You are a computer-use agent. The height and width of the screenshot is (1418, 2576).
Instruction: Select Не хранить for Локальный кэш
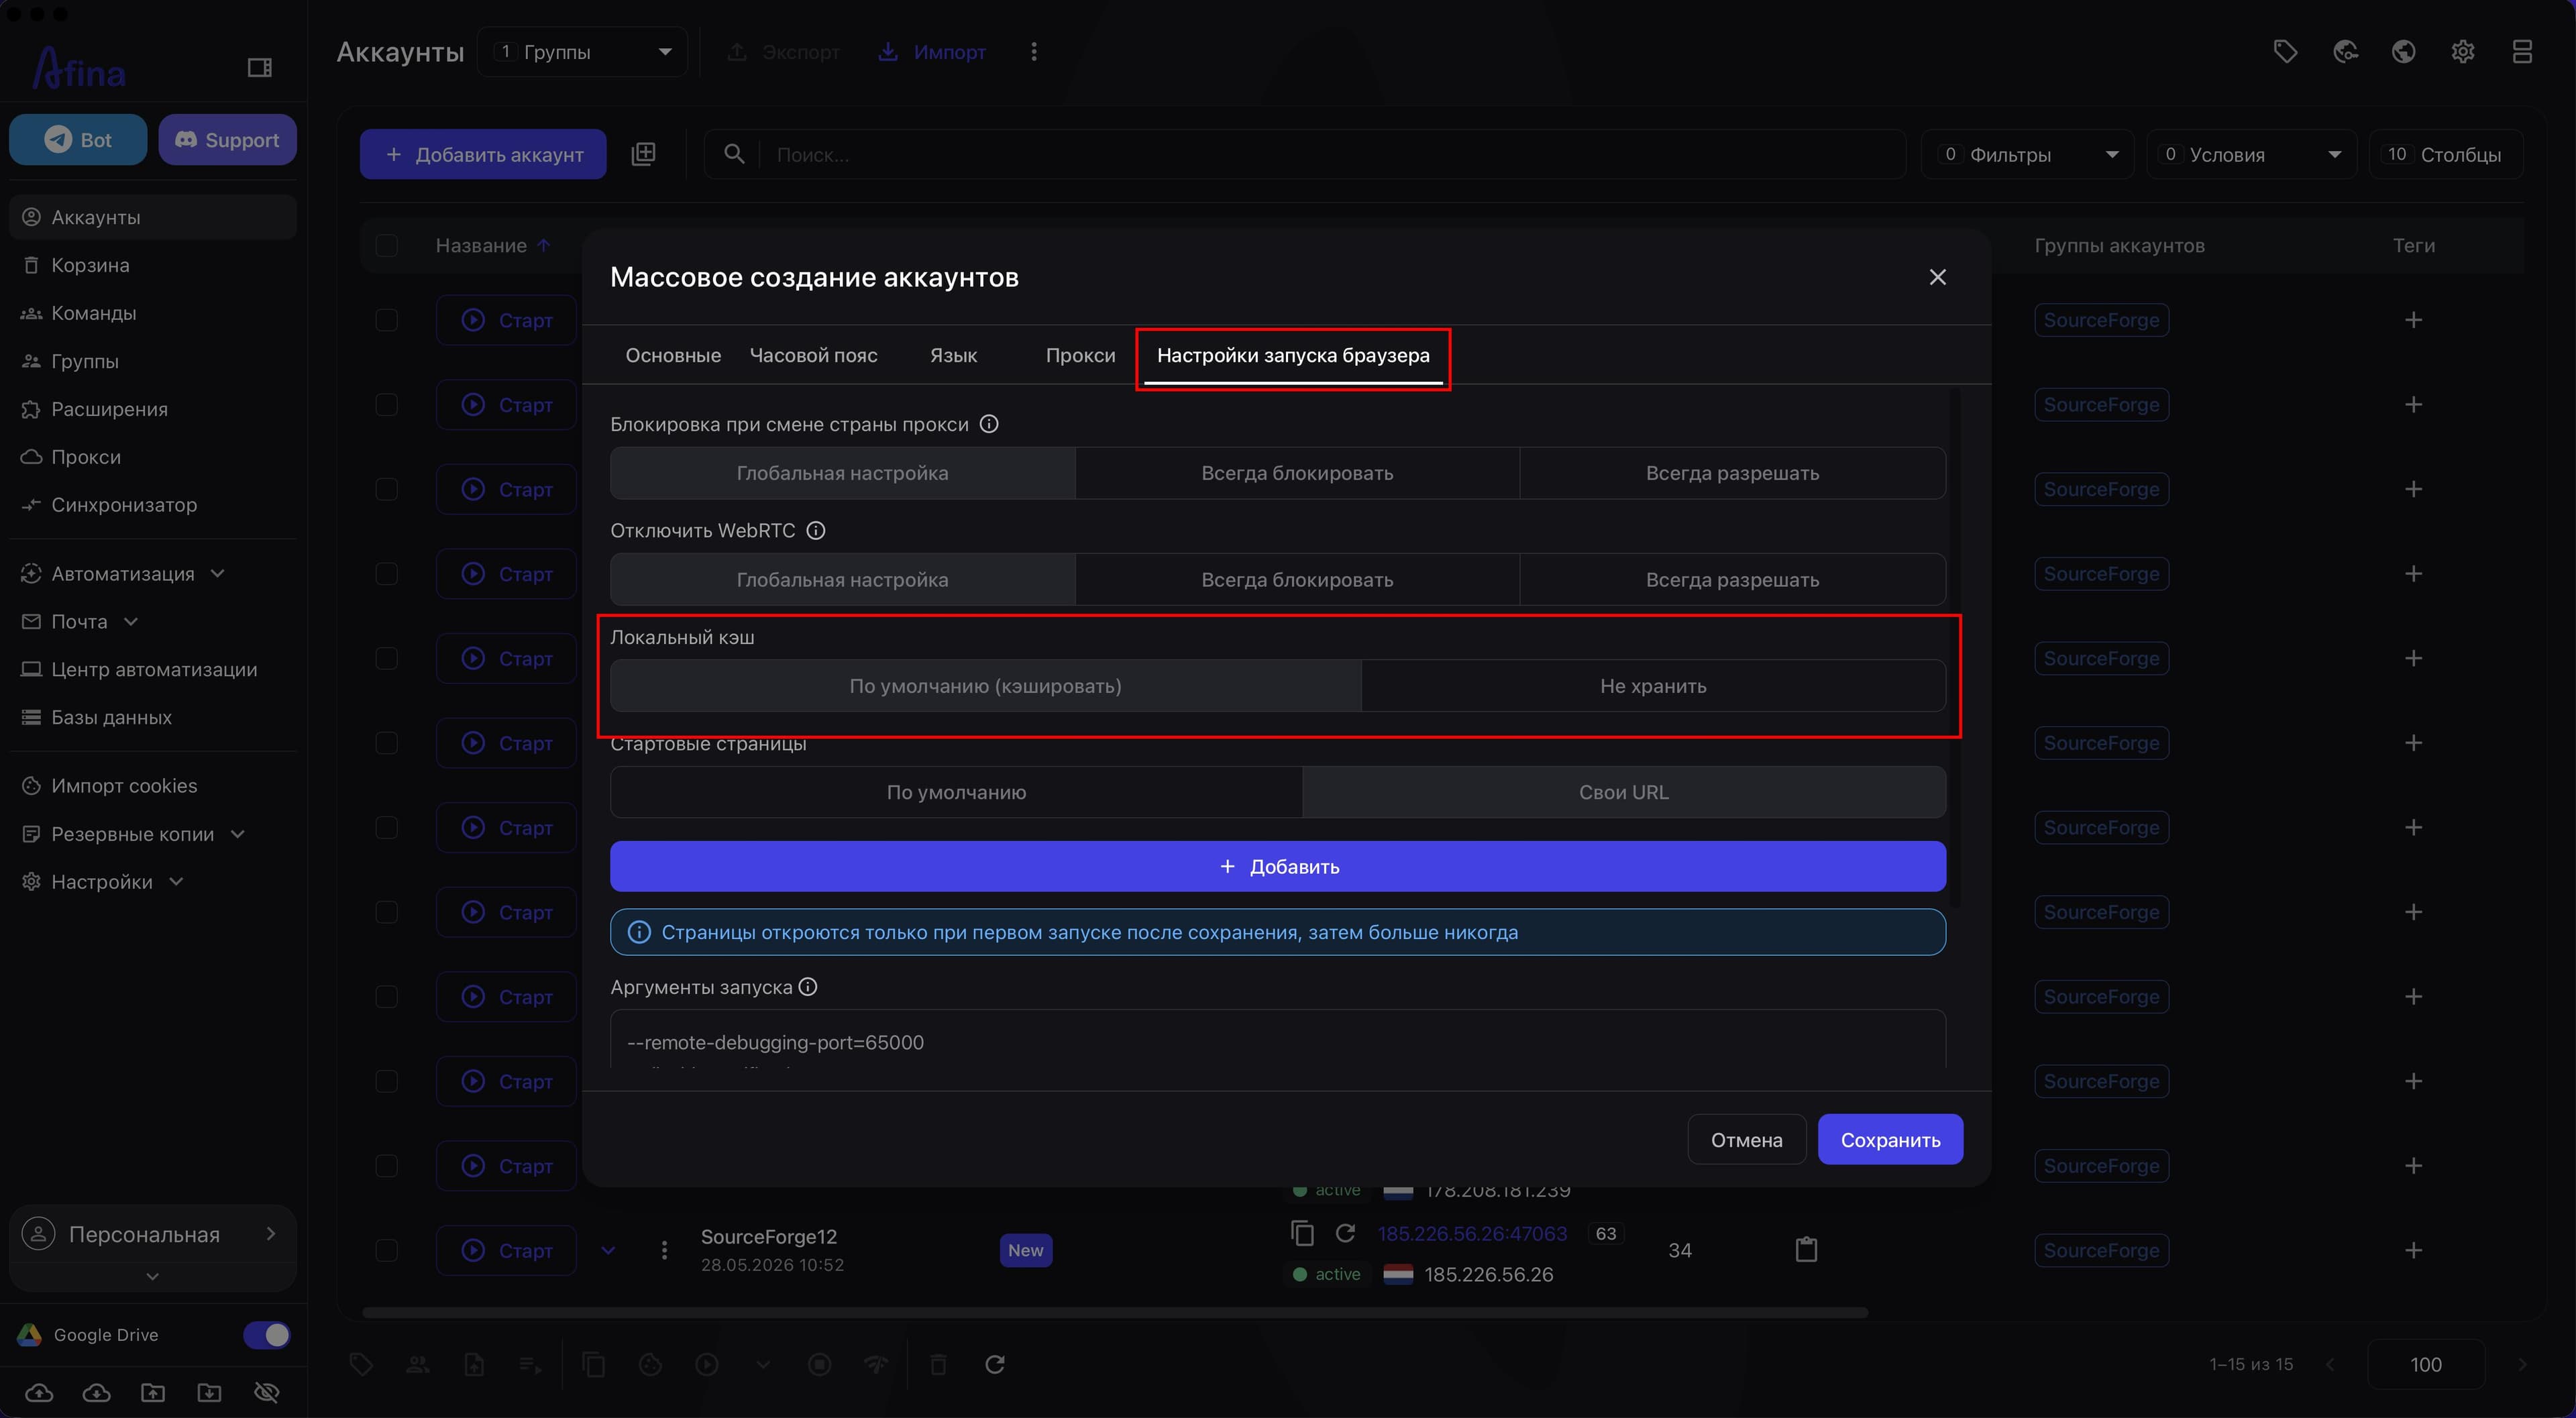point(1653,686)
